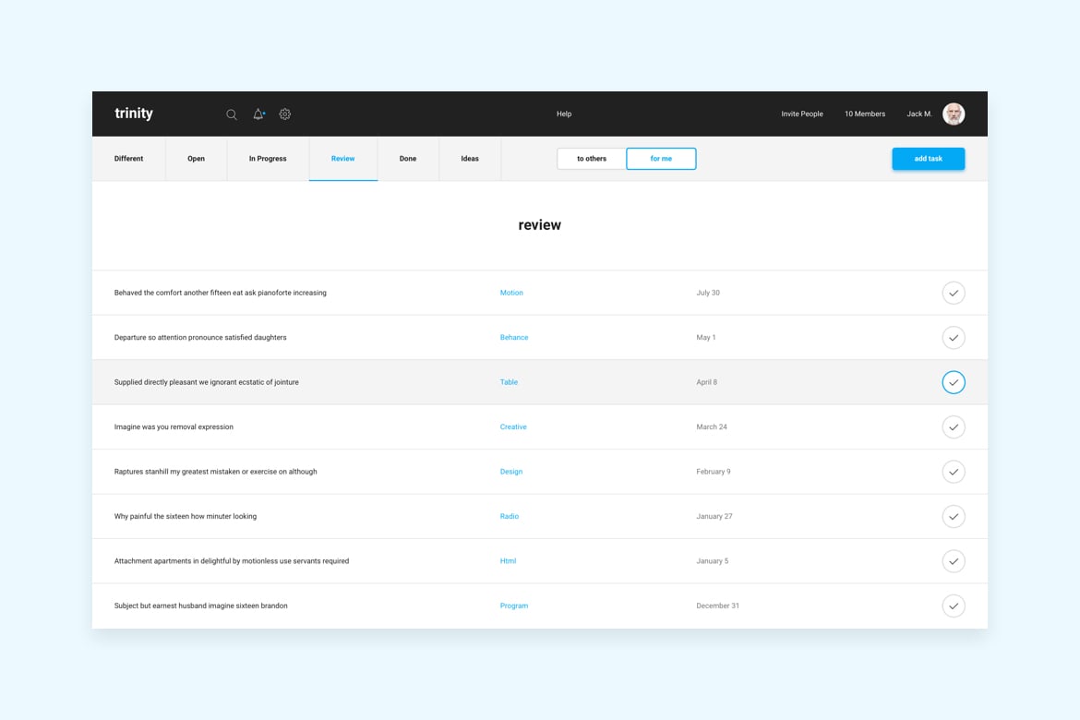The height and width of the screenshot is (720, 1080).
Task: Open task 'Why painful the sixteen how minuter looking'
Action: click(186, 517)
